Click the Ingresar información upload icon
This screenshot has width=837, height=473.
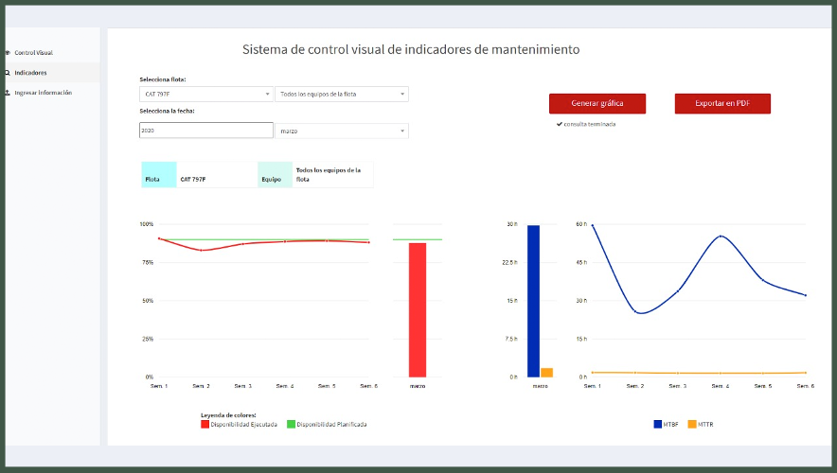(8, 93)
